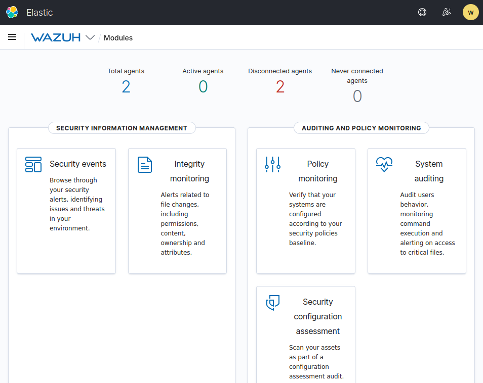Open the Elastic newsfeed icon
This screenshot has width=483, height=383.
point(447,12)
